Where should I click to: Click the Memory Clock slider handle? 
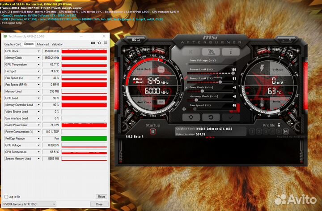pyautogui.click(x=196, y=100)
